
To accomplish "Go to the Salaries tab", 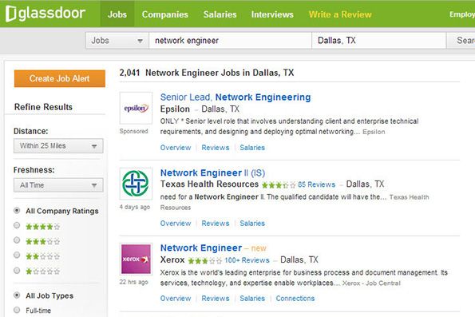I will click(x=220, y=14).
